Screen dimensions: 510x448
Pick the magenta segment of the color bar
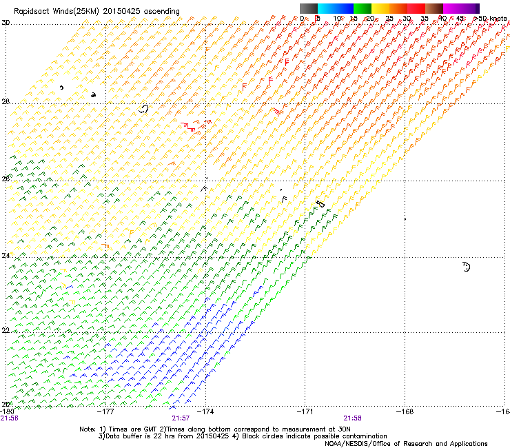(452, 8)
